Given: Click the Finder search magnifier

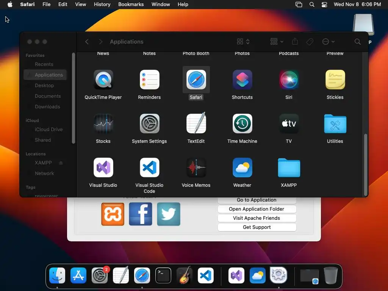Looking at the screenshot, I should (x=357, y=42).
